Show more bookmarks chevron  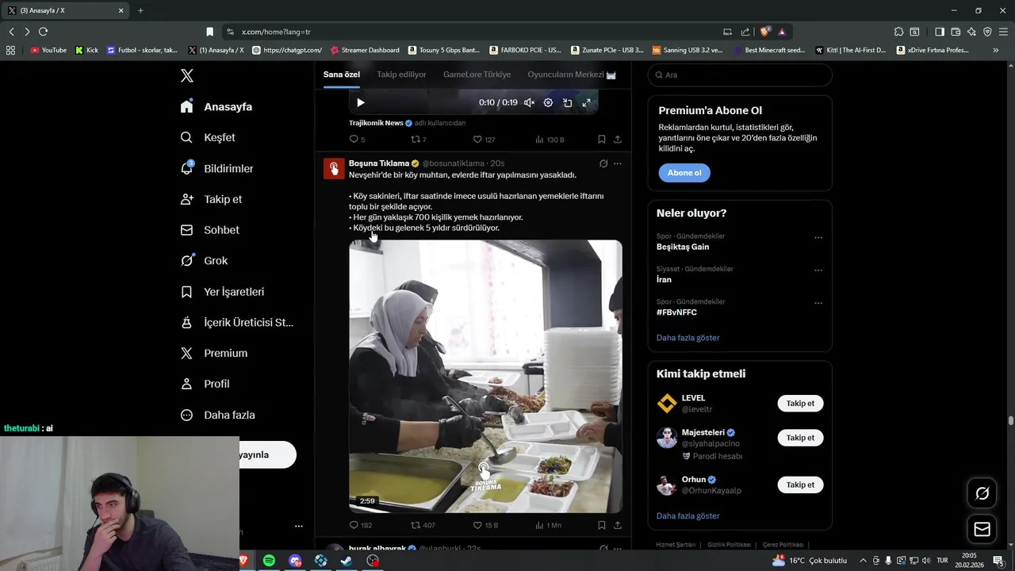[x=996, y=50]
